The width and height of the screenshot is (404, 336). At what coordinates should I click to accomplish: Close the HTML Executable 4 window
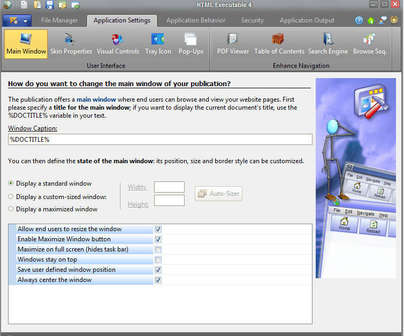395,4
